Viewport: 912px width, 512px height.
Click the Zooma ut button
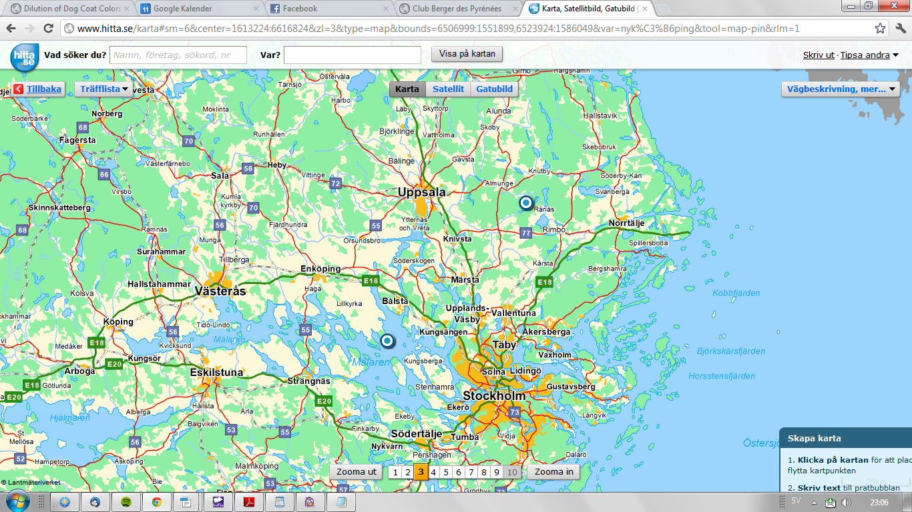coord(357,472)
